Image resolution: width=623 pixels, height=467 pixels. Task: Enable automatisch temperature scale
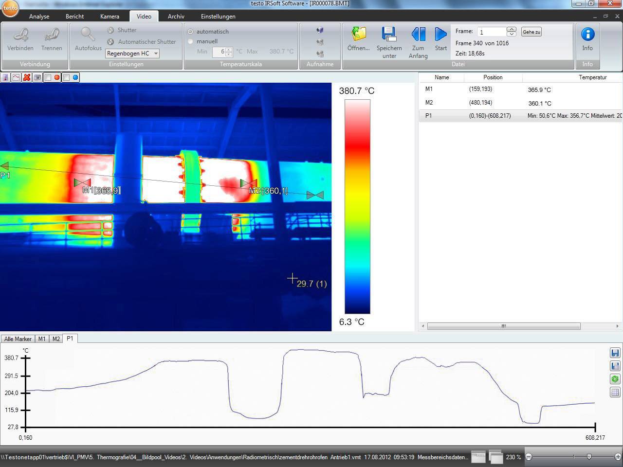(190, 31)
